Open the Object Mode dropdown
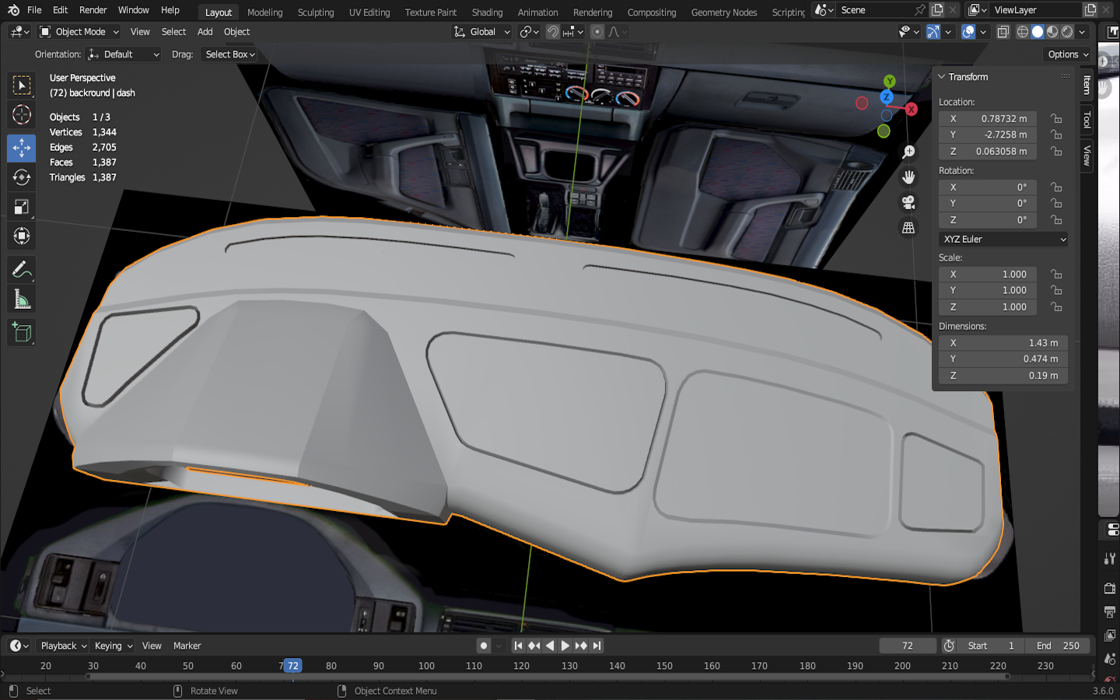1120x700 pixels. 79,32
